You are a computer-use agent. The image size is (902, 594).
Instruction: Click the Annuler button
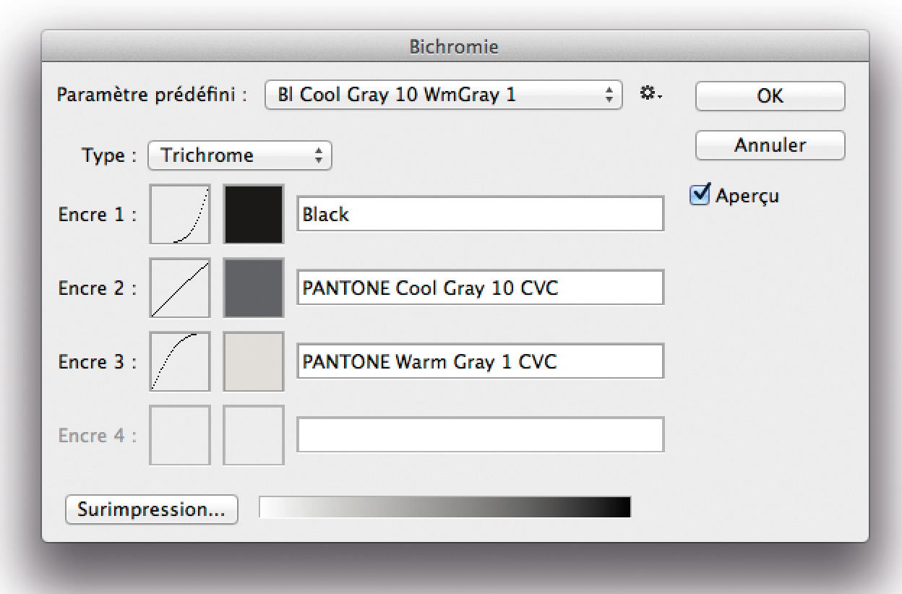770,145
